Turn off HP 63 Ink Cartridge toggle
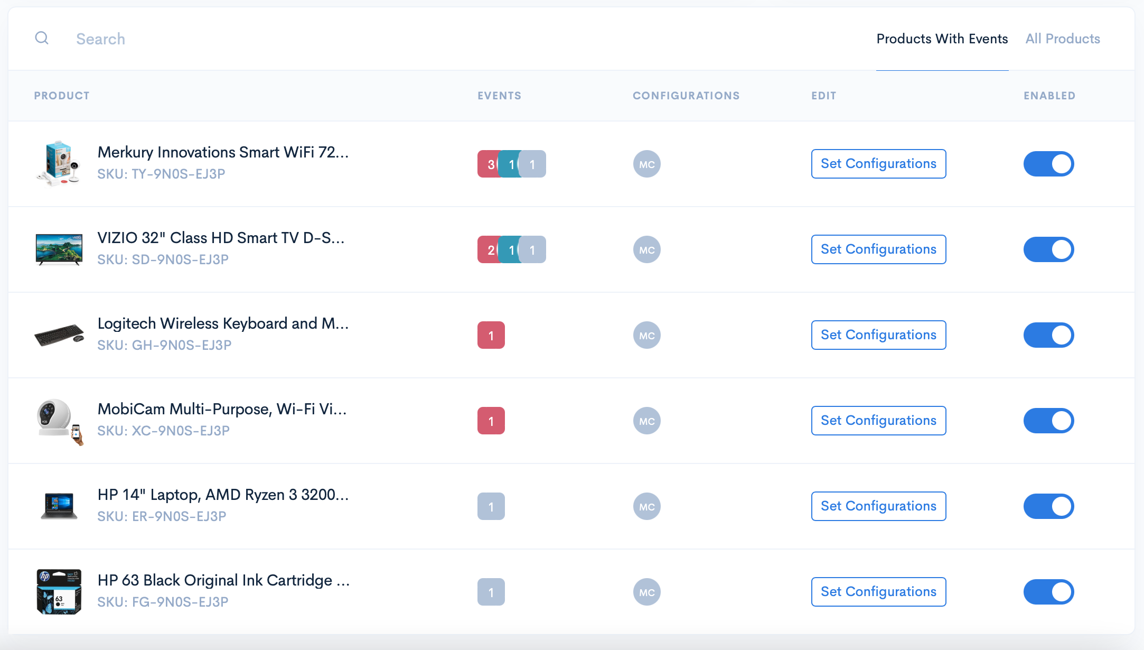This screenshot has width=1144, height=650. [x=1048, y=592]
